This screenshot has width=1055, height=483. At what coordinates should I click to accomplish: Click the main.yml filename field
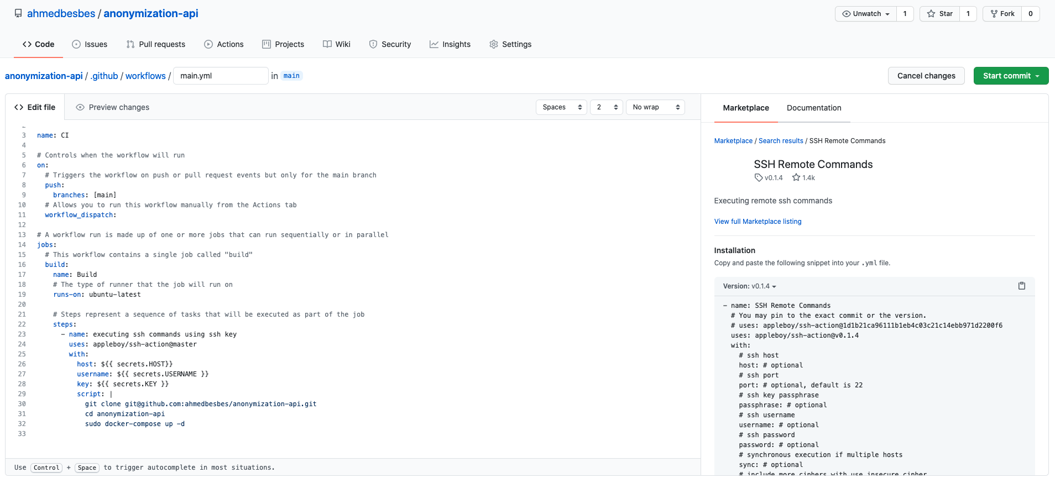(221, 76)
